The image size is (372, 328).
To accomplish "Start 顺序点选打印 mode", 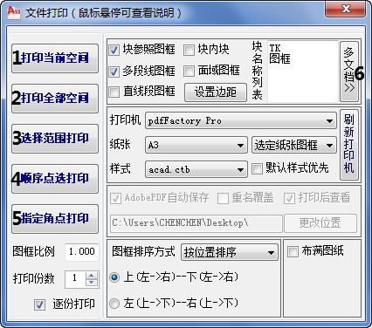I will pos(55,179).
